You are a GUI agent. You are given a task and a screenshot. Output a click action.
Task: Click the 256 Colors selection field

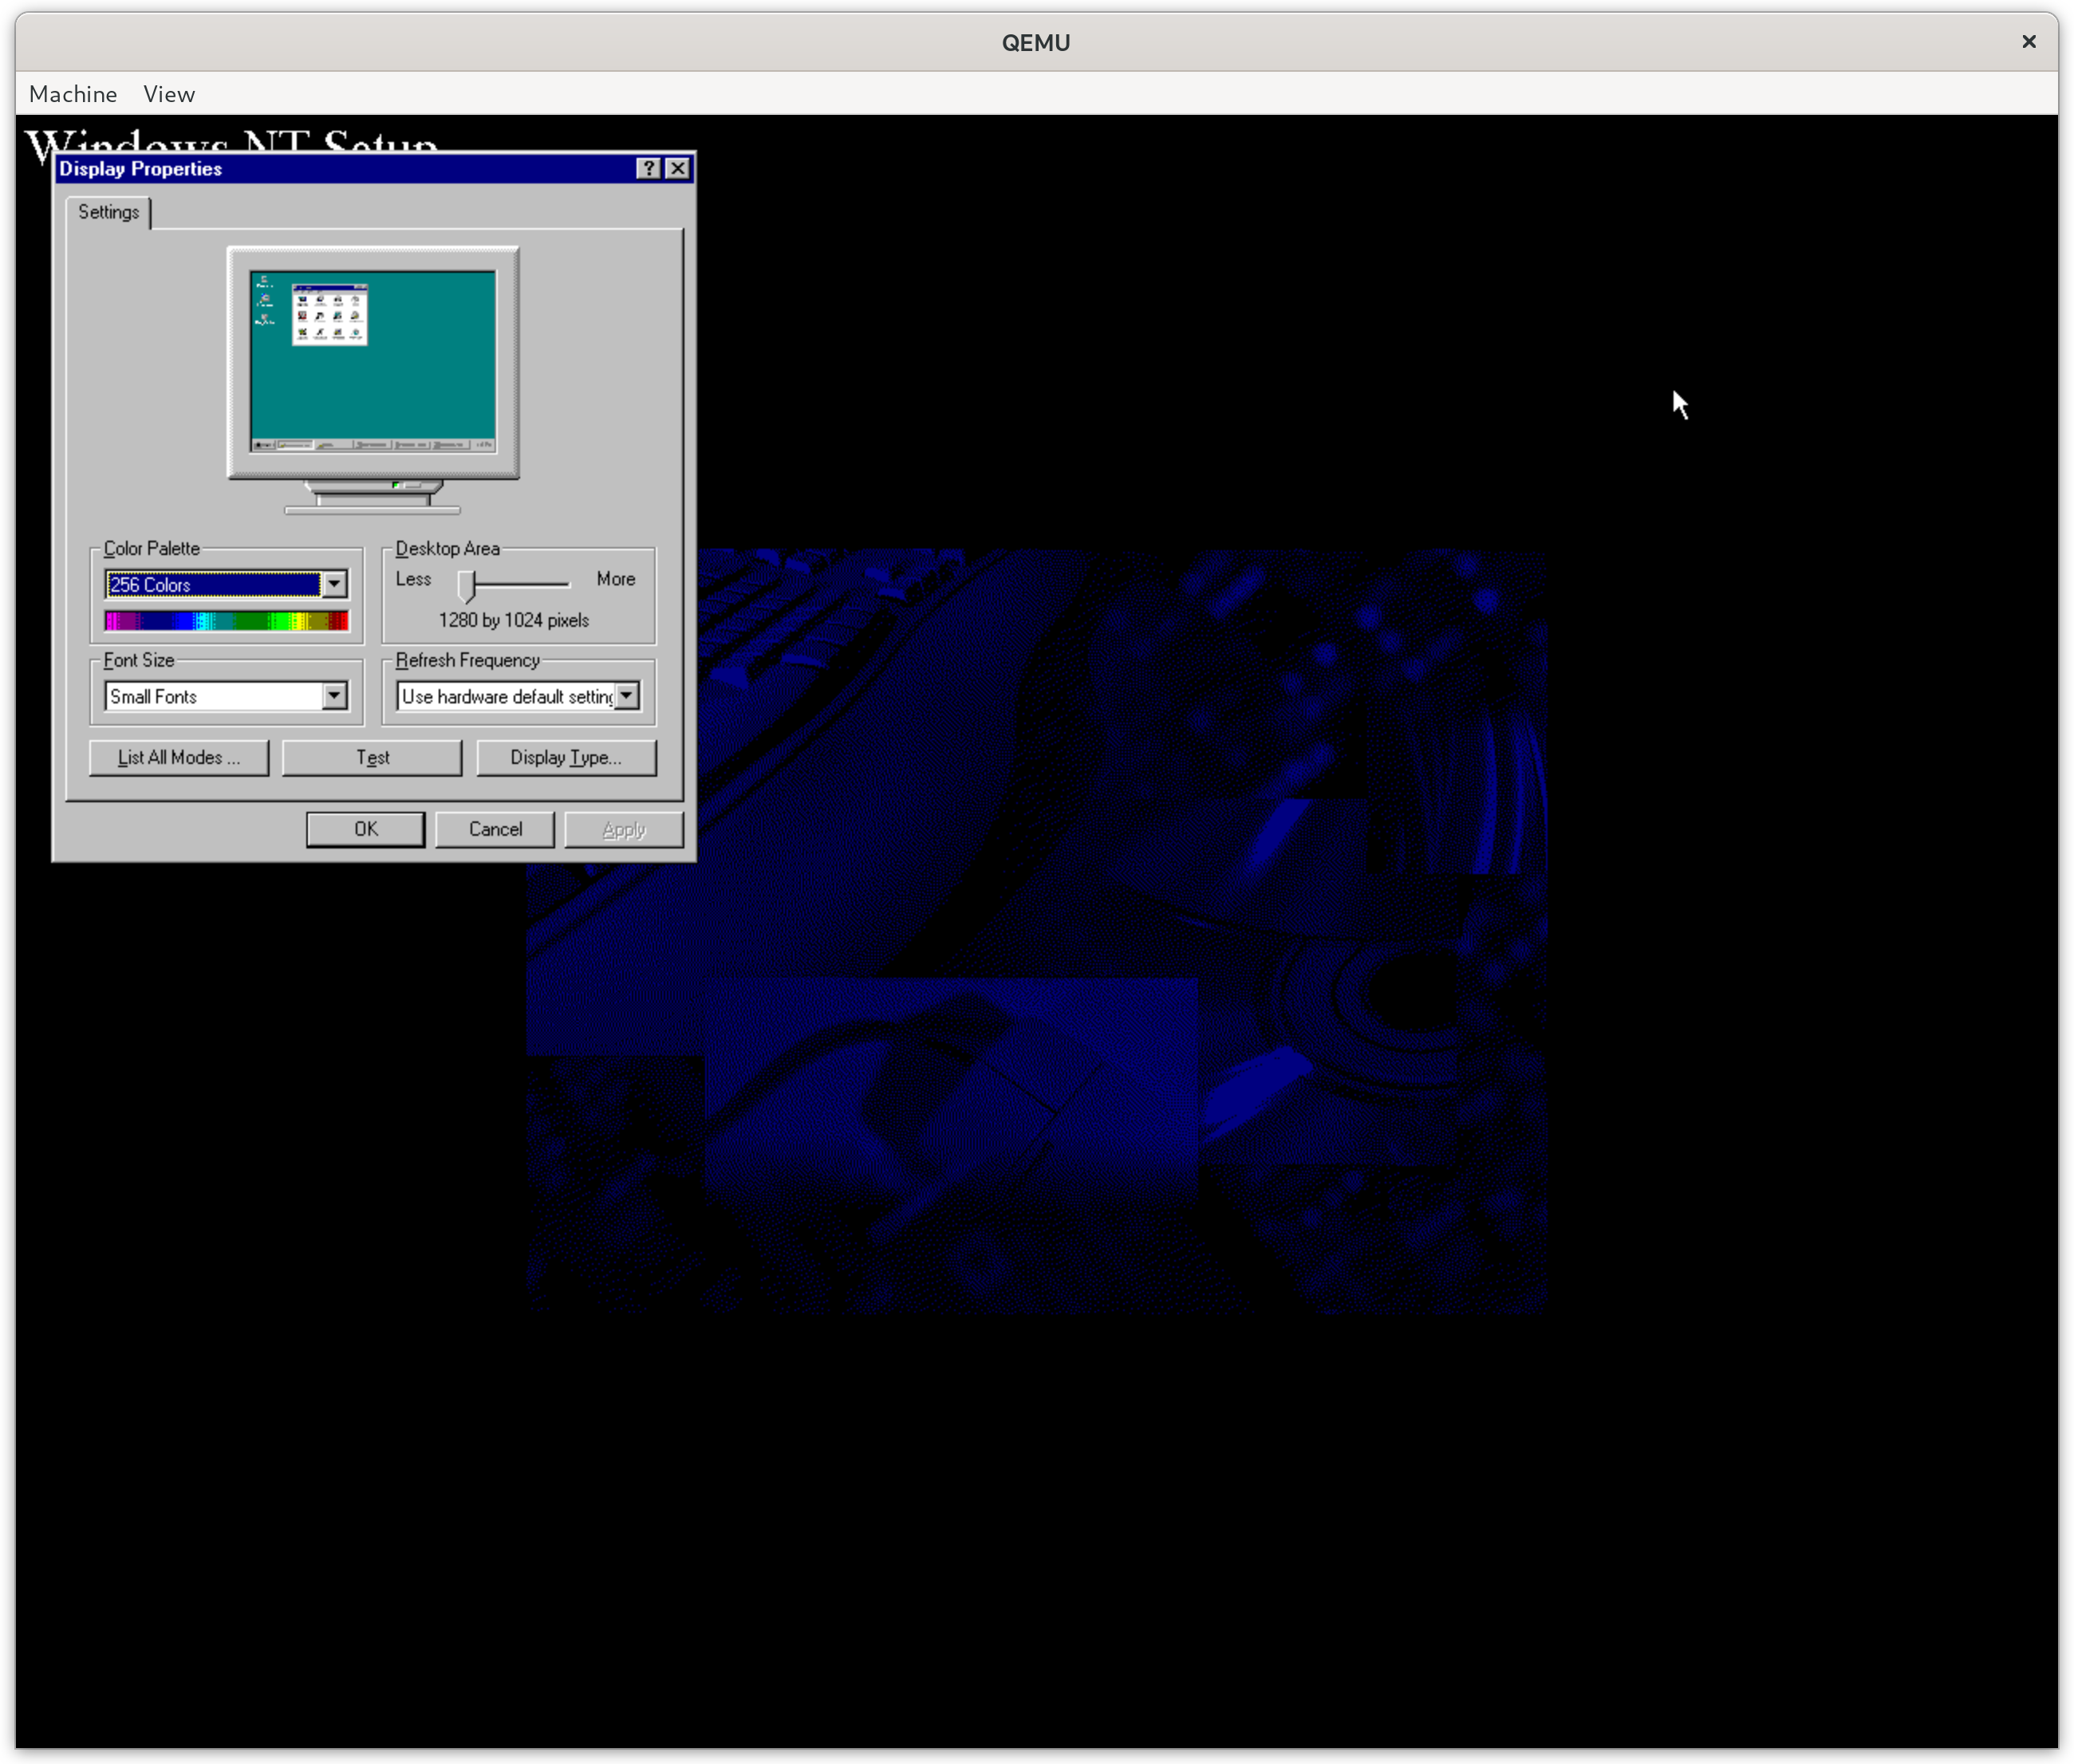pyautogui.click(x=213, y=584)
